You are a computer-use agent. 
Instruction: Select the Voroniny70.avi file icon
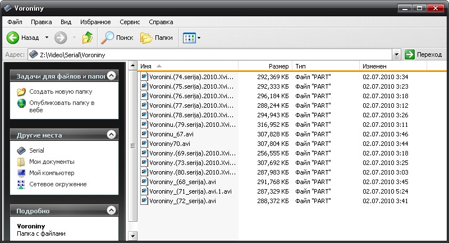(x=144, y=144)
